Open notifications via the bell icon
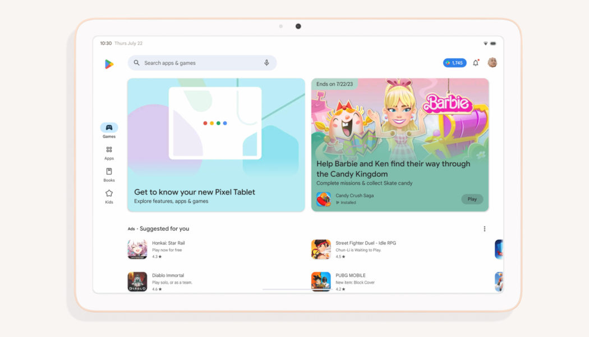The height and width of the screenshot is (337, 589). point(475,62)
